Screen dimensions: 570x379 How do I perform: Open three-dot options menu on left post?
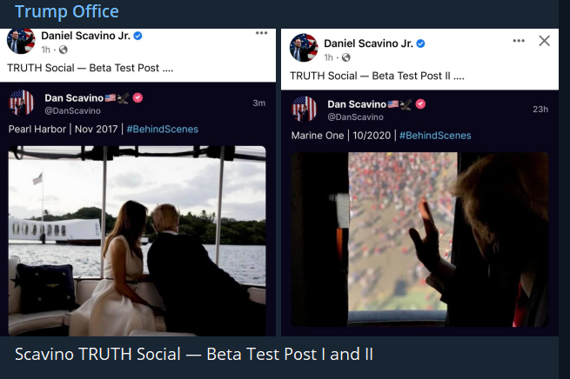click(x=261, y=33)
